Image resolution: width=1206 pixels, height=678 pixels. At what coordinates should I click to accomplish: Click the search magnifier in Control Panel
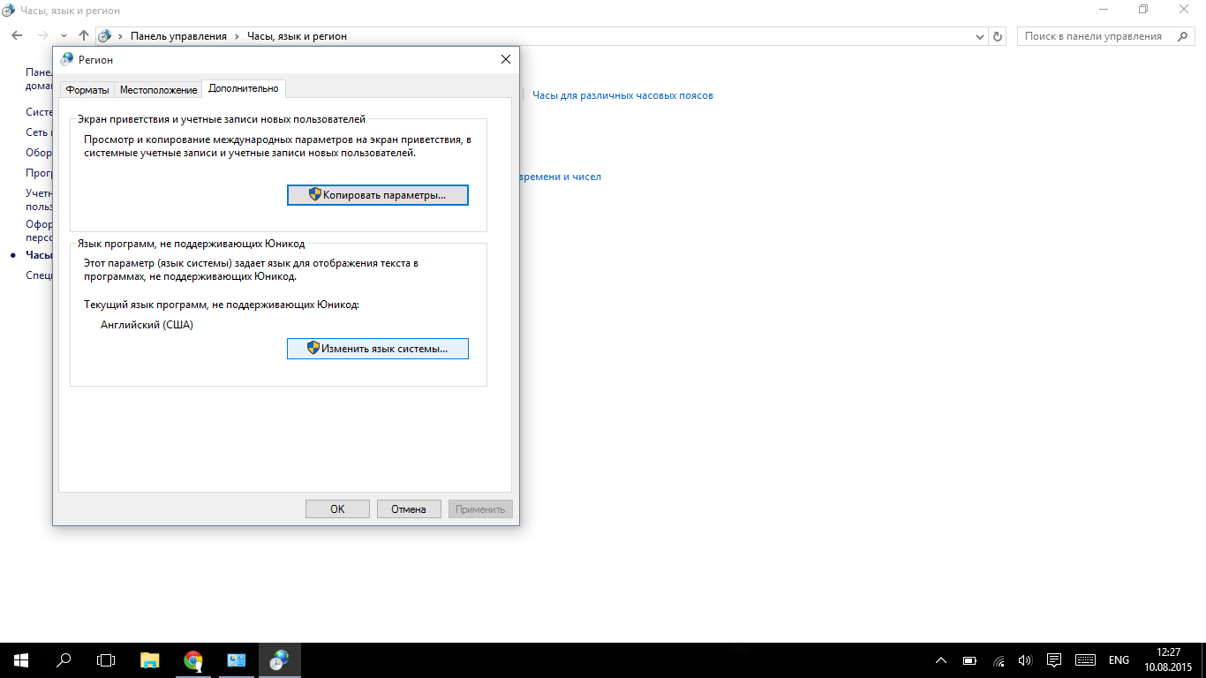pyautogui.click(x=1183, y=36)
